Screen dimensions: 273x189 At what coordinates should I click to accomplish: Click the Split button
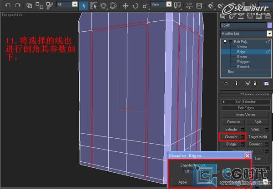point(258,122)
